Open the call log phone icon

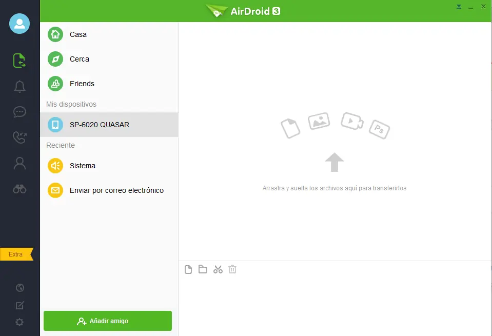click(19, 137)
